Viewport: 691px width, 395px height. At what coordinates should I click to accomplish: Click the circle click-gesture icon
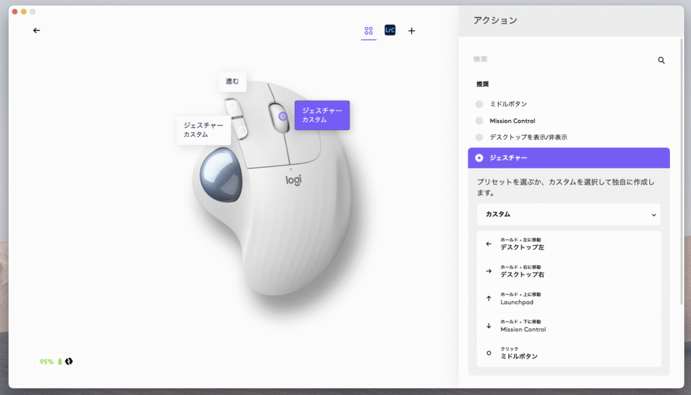[489, 353]
